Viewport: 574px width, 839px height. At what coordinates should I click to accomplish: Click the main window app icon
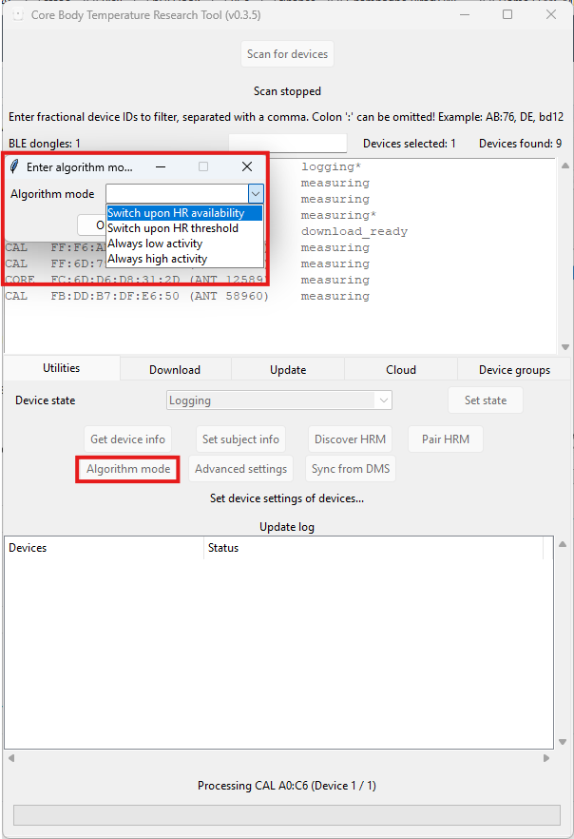pyautogui.click(x=18, y=15)
